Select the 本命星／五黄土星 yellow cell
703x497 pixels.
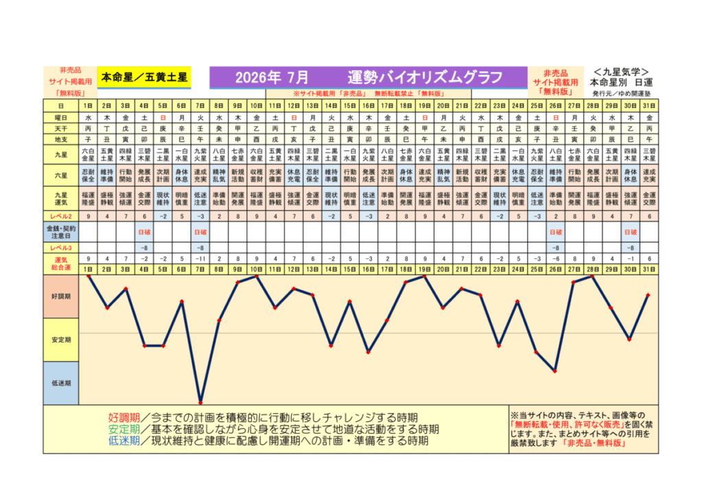click(x=144, y=76)
